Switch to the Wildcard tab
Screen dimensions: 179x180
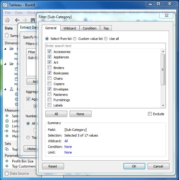tap(70, 28)
